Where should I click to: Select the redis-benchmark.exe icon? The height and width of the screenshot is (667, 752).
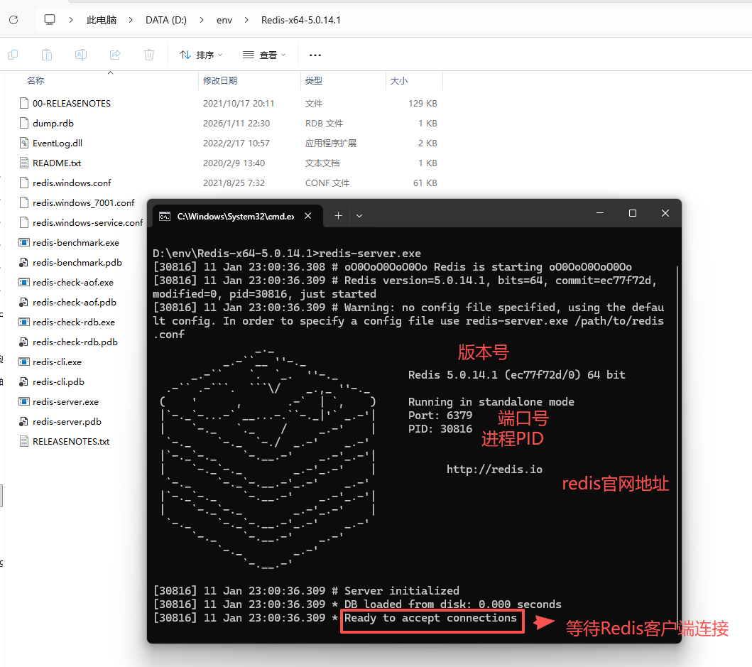click(x=24, y=243)
